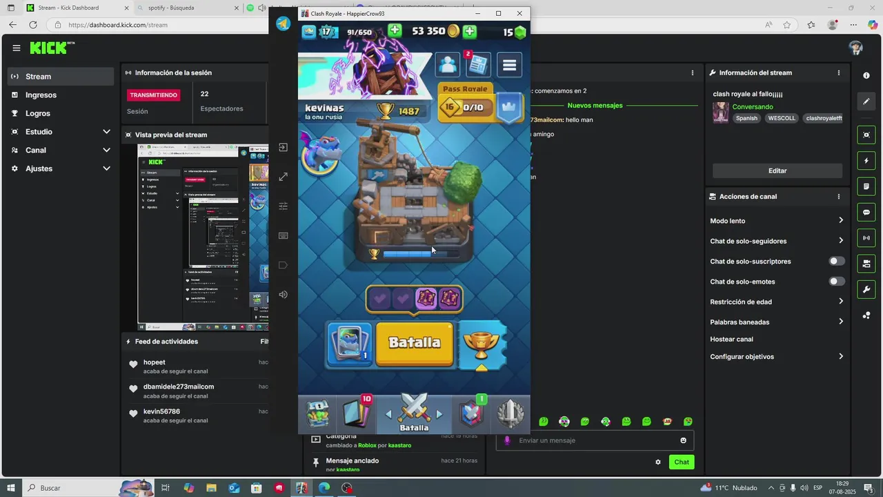
Task: Click the kaastaro link under Mensaje anclado
Action: pyautogui.click(x=348, y=470)
